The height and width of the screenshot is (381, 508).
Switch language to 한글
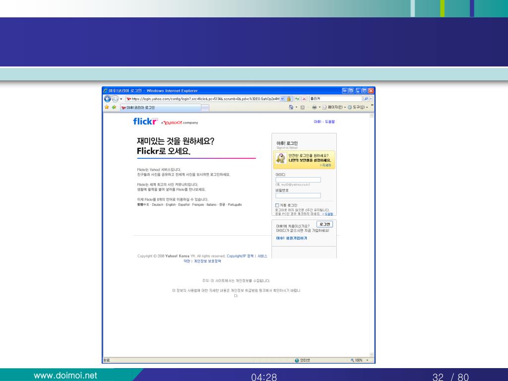pos(222,205)
